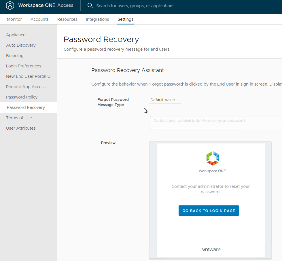Open Terms of Use settings
Screen dimensions: 282x261
pos(19,118)
